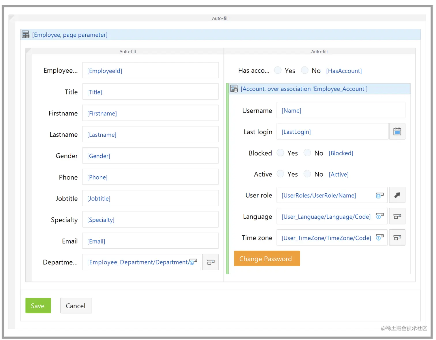Click the EmployeeId input field
The height and width of the screenshot is (340, 436).
pos(150,71)
